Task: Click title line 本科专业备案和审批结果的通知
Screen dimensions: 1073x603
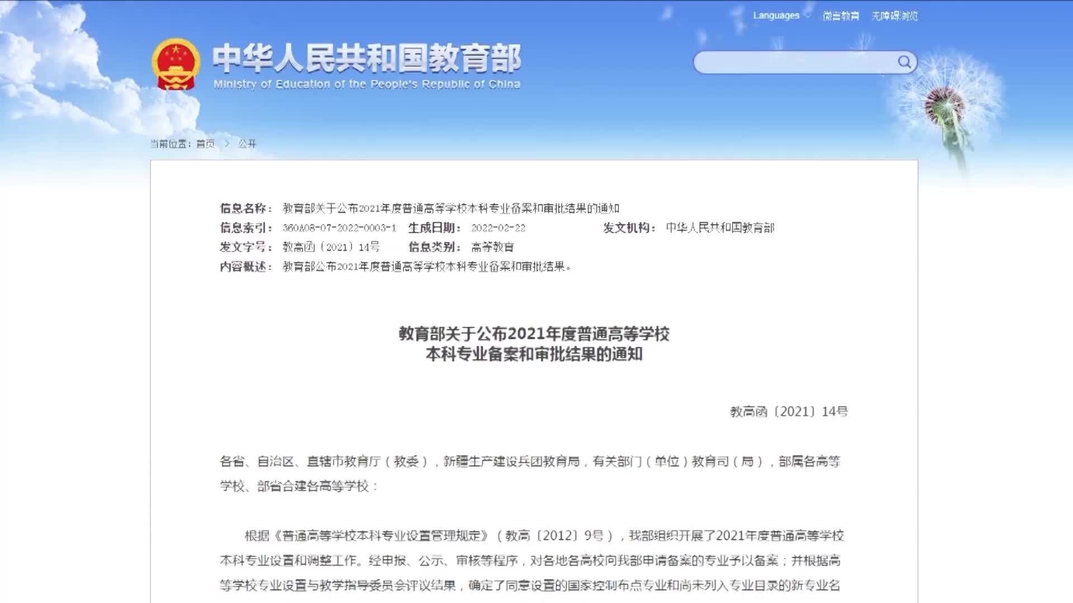Action: [x=534, y=354]
